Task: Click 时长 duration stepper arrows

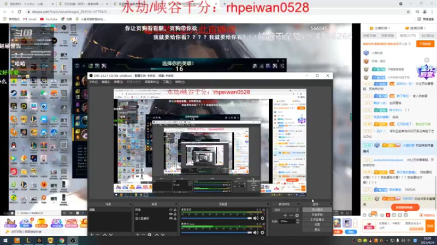Action: tap(297, 222)
